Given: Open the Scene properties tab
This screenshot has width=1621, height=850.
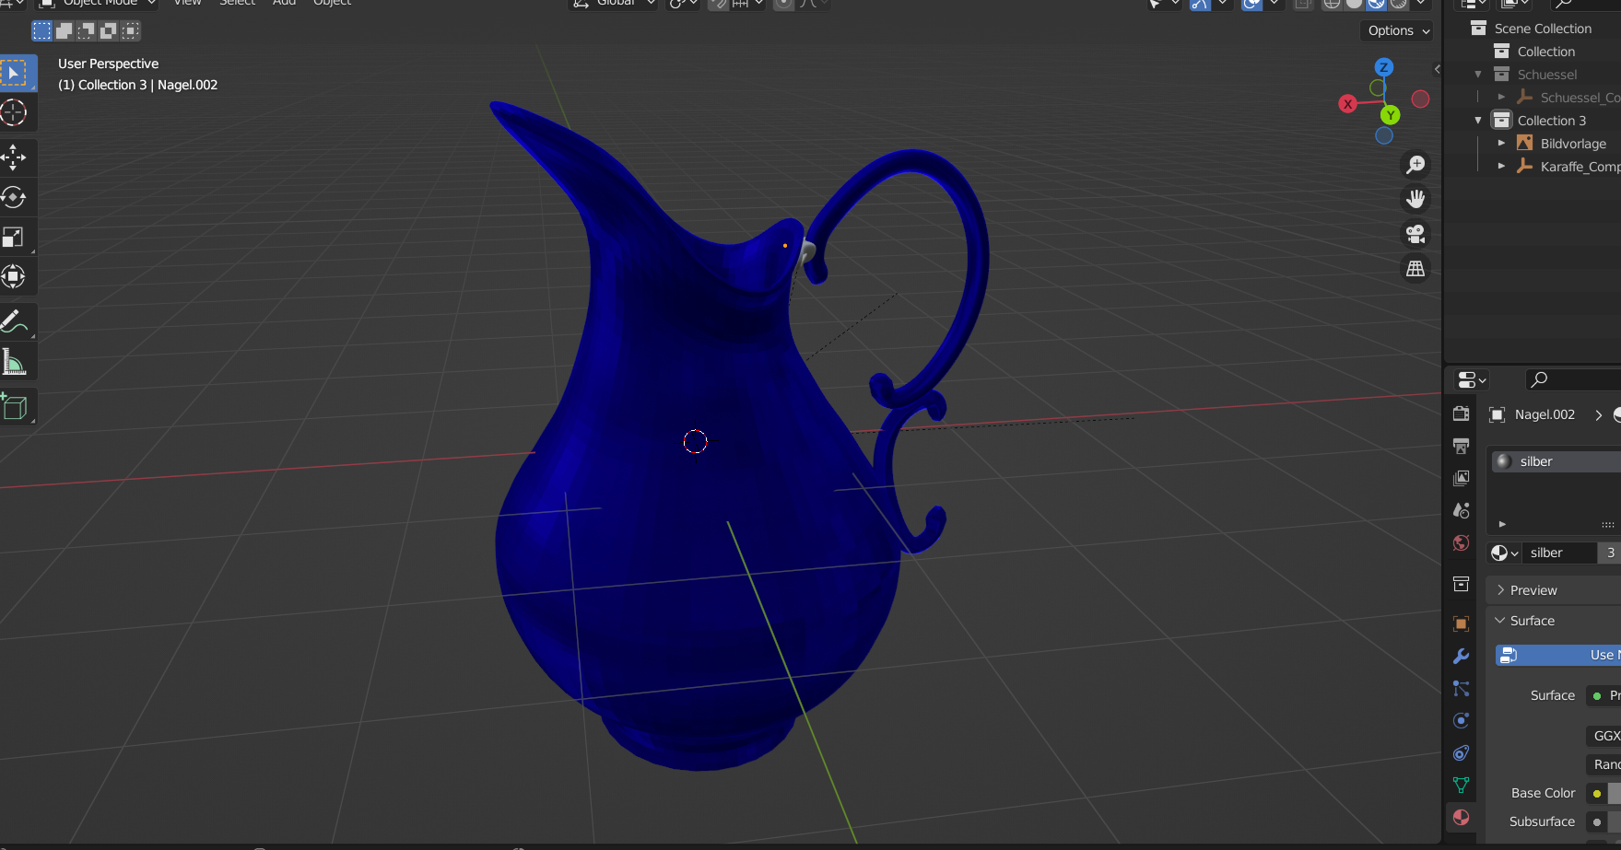Looking at the screenshot, I should (1461, 511).
